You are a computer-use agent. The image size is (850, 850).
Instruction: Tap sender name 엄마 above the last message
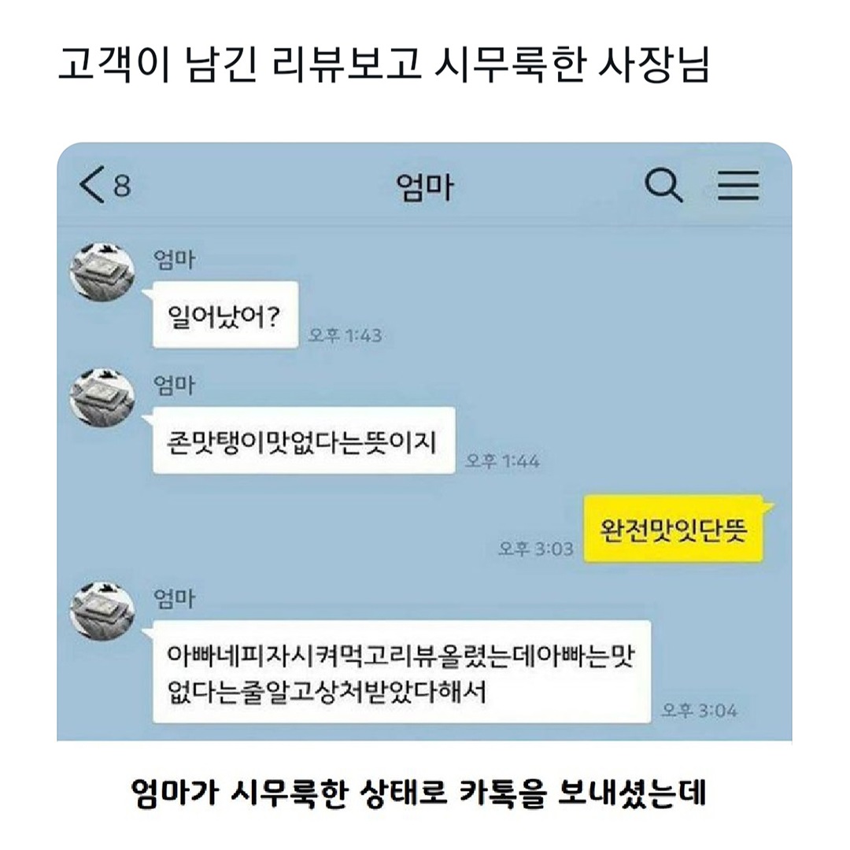coord(174,598)
